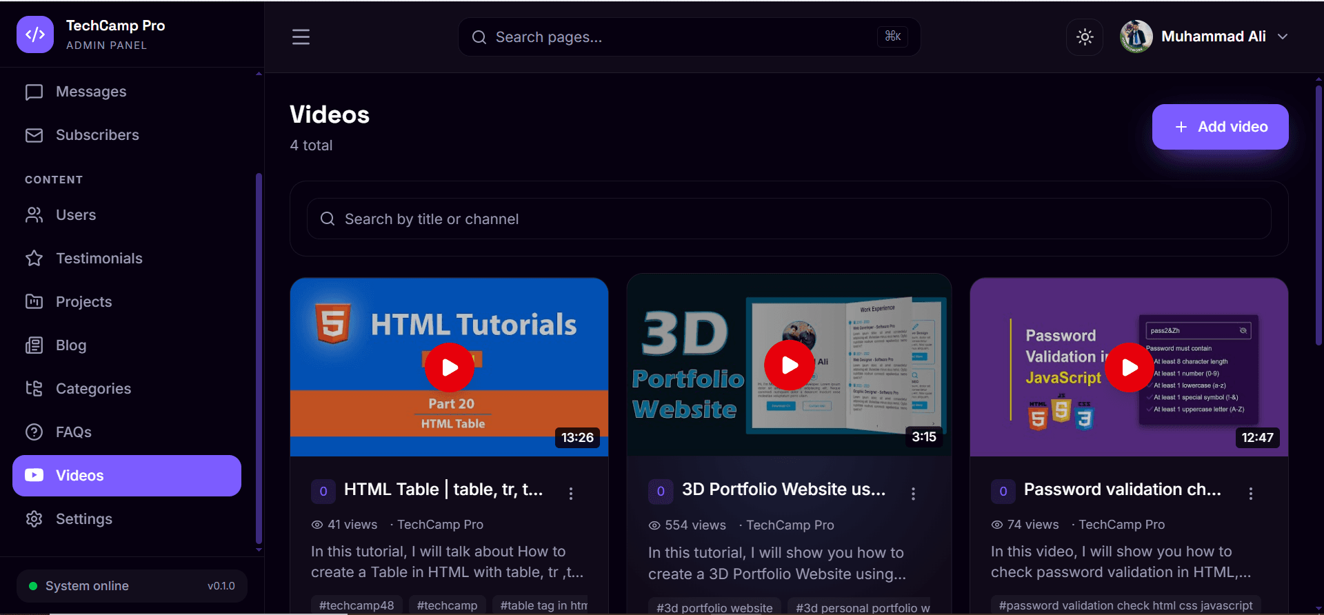
Task: Switch theme with the sun icon
Action: 1085,37
